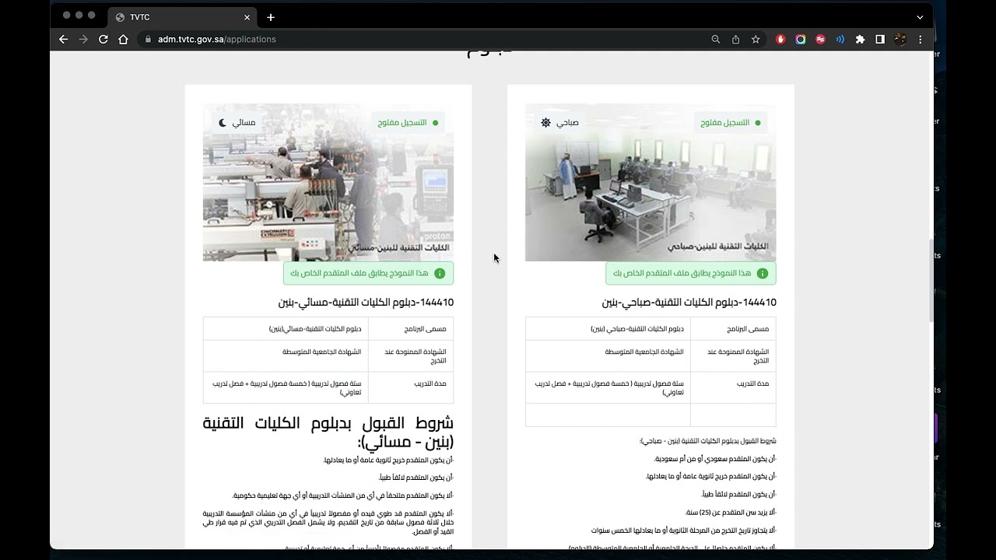Screen dimensions: 996x560
Task: Click info icon on evening card notice
Action: 440,273
